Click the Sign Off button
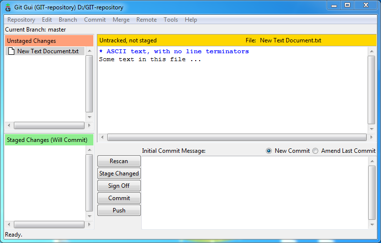The width and height of the screenshot is (381, 243). coord(119,186)
